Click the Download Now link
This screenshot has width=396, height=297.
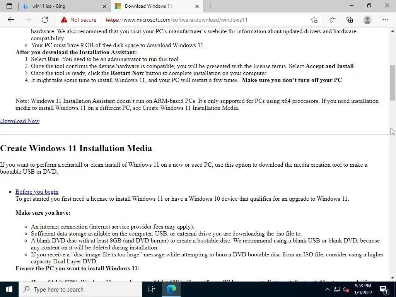[x=20, y=121]
